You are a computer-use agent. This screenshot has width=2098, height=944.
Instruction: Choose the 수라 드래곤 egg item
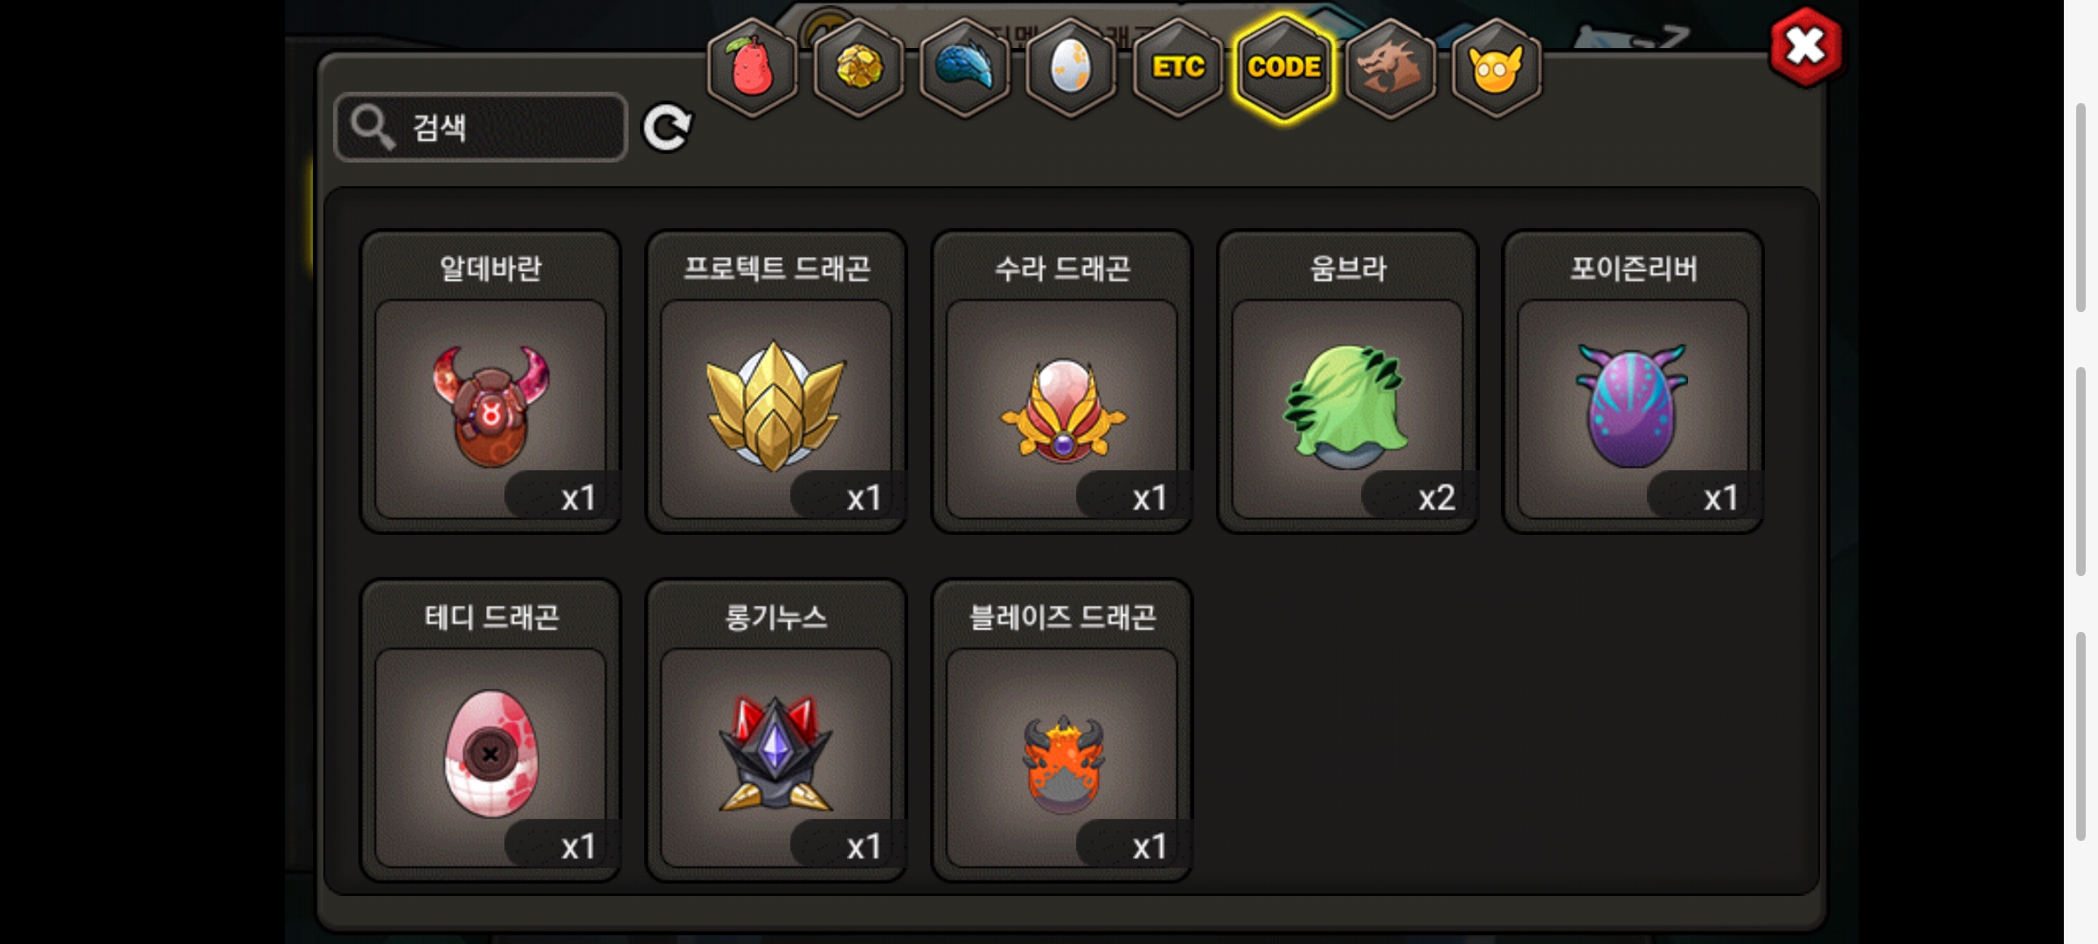pyautogui.click(x=1062, y=382)
